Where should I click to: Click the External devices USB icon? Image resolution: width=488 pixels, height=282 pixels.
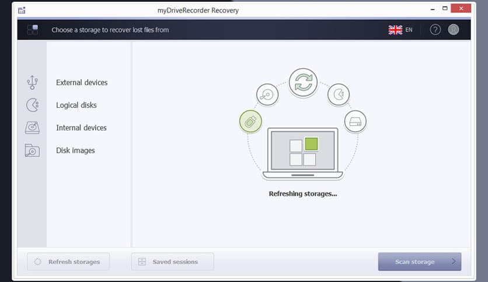tap(32, 82)
